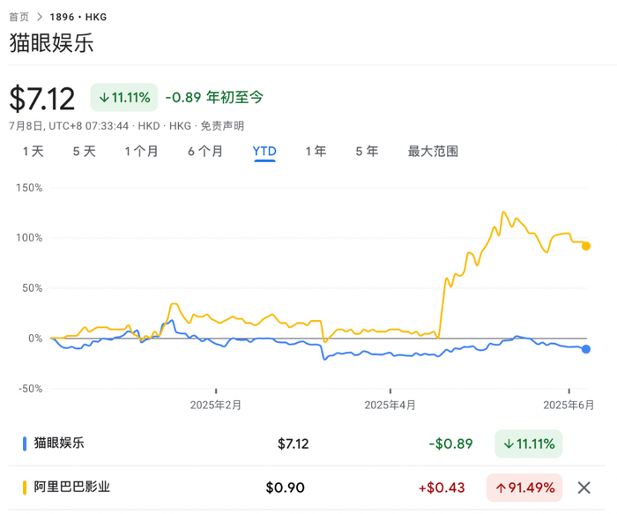Click 猫眼娱乐 row's green 11.11% badge
The height and width of the screenshot is (514, 617).
click(x=529, y=443)
